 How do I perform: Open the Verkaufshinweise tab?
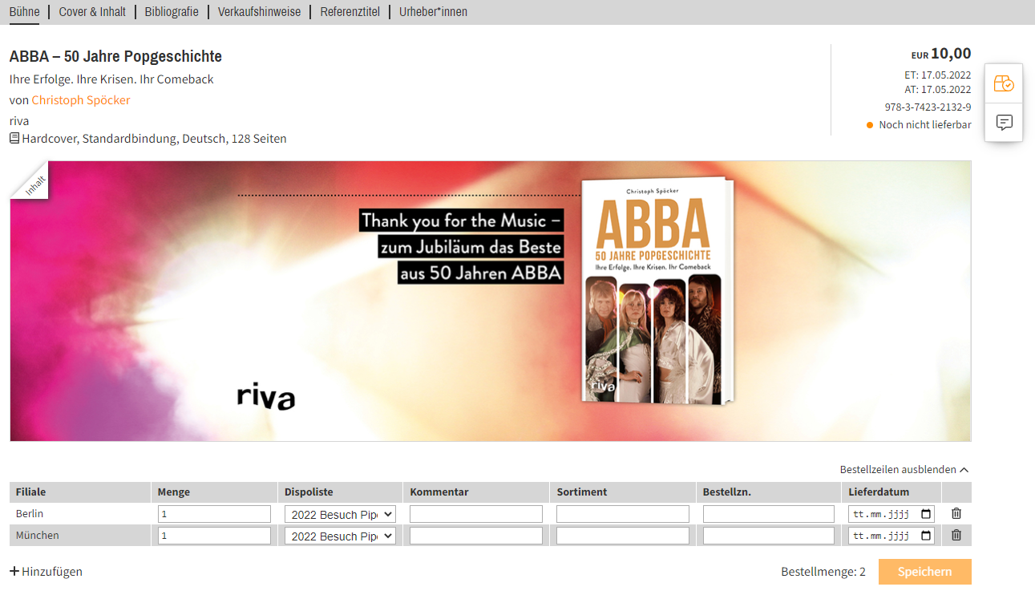coord(259,12)
